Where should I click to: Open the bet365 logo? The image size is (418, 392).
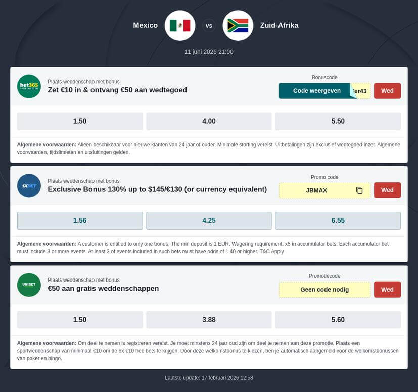pyautogui.click(x=29, y=86)
